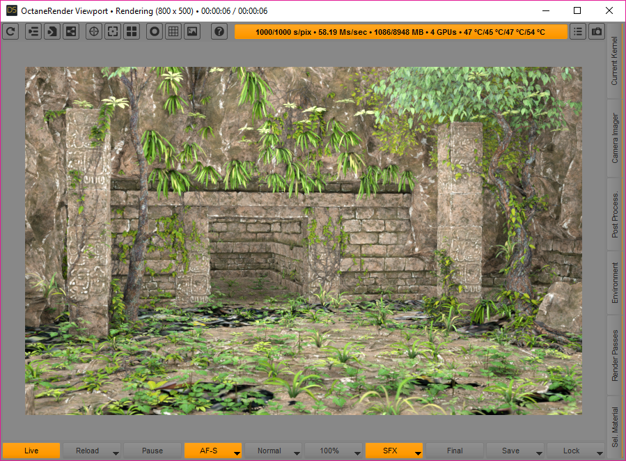Expand the Save dropdown arrow
Viewport: 626px width, 461px height.
(540, 453)
